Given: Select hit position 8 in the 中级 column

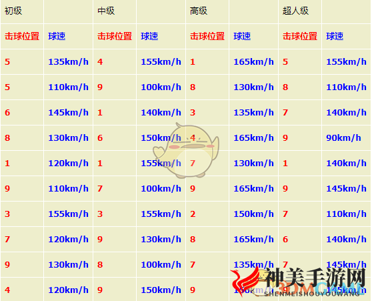Looking at the screenshot, I should [100, 265].
